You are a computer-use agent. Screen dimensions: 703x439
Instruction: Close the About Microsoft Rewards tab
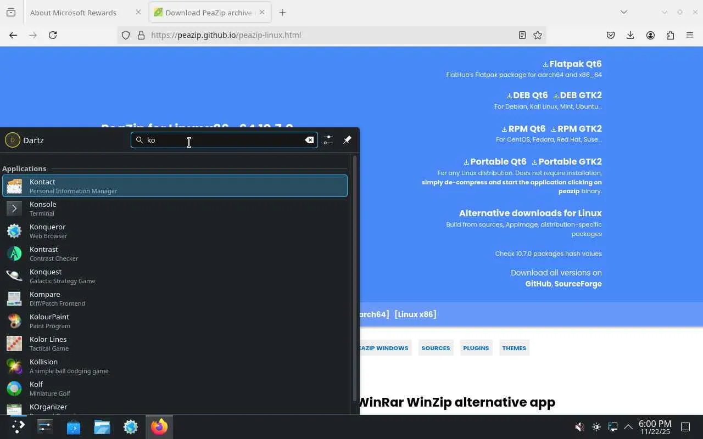[138, 12]
